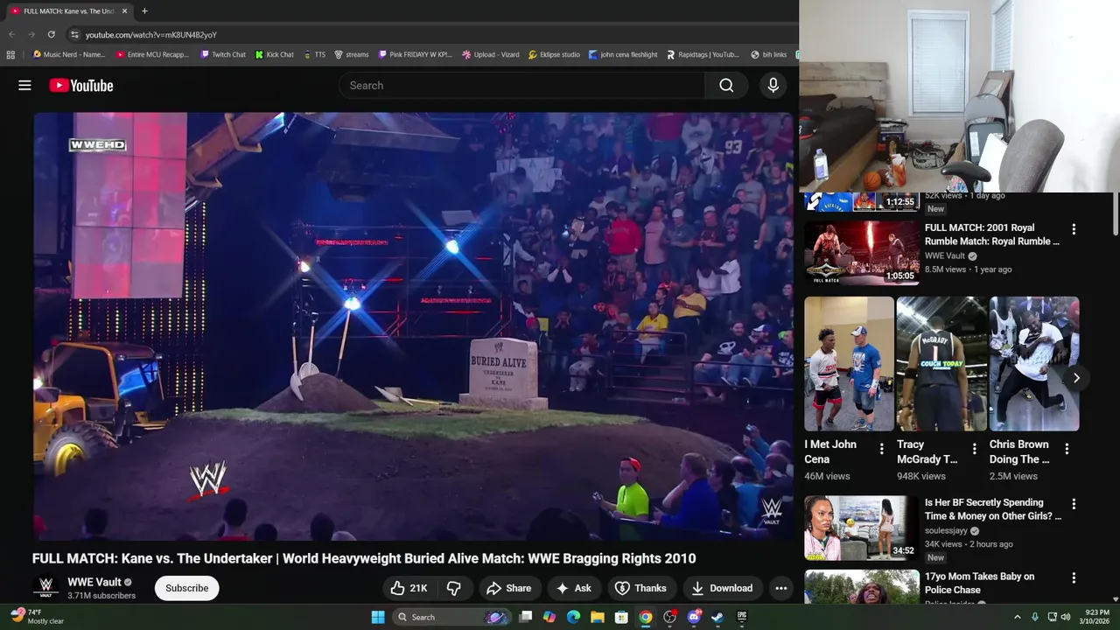Open the I Met John Cena short
Viewport: 1120px width, 630px height.
849,364
